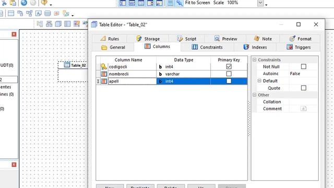Select the New Table tool icon

[11, 14]
